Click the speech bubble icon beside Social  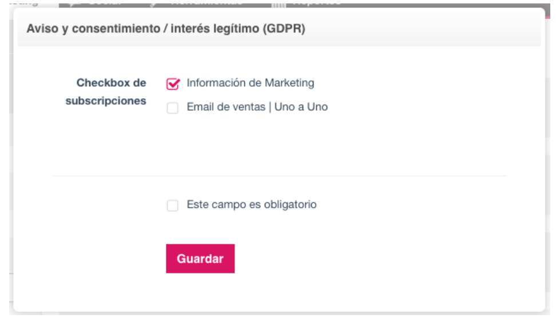(x=74, y=3)
